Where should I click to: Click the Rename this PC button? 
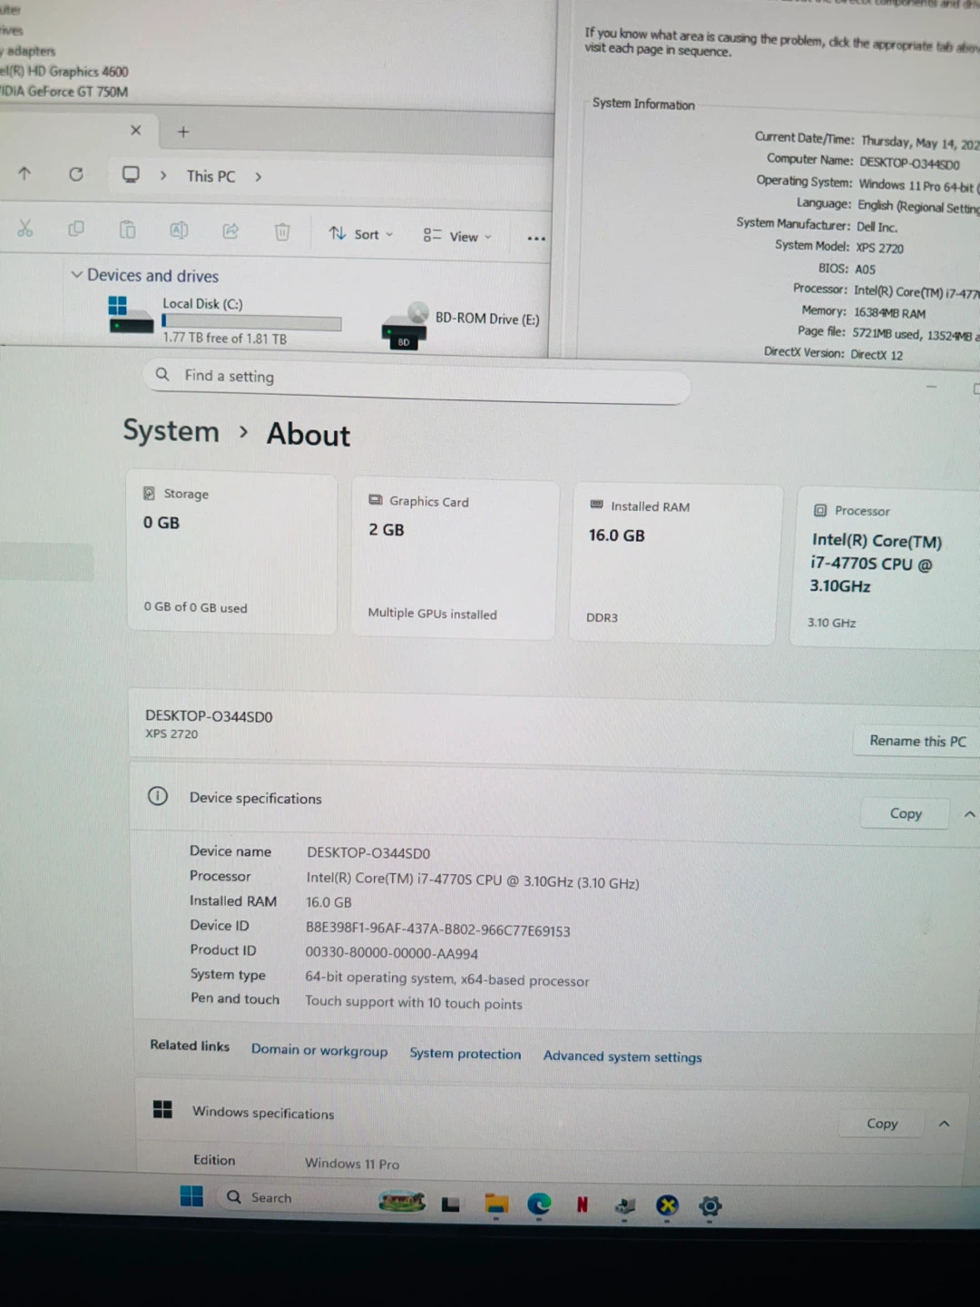pyautogui.click(x=917, y=741)
